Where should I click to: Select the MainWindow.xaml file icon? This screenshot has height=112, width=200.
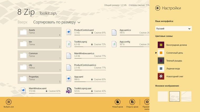click(x=23, y=90)
